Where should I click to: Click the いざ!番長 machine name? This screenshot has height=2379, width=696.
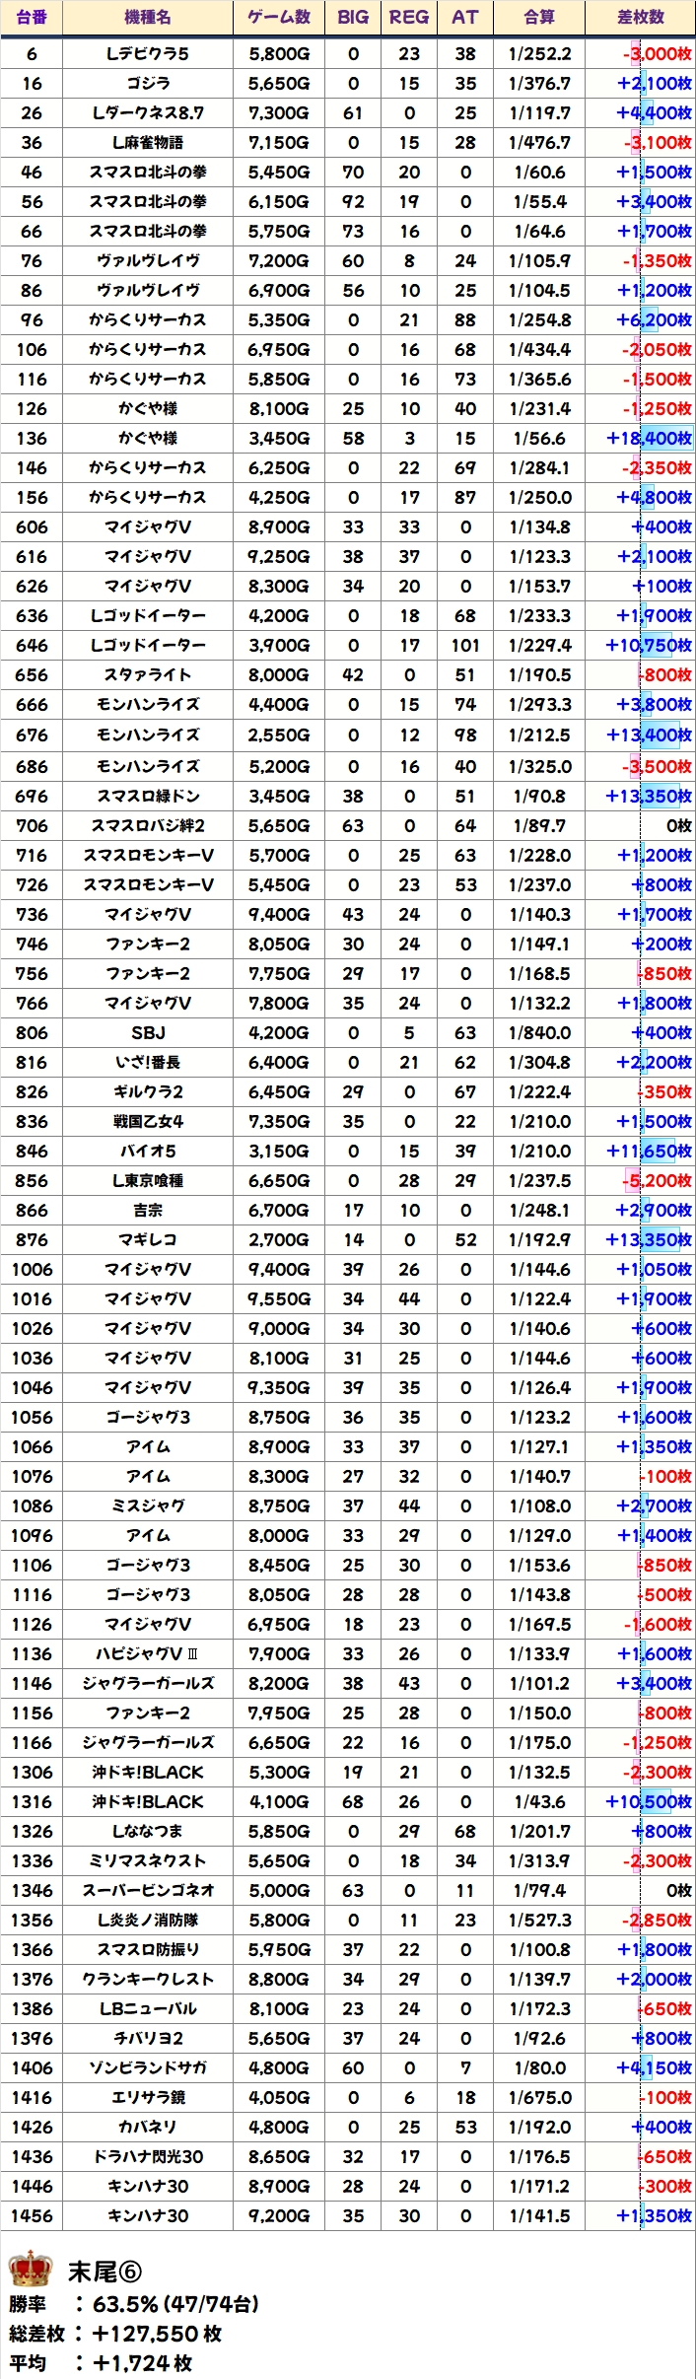[x=148, y=1062]
